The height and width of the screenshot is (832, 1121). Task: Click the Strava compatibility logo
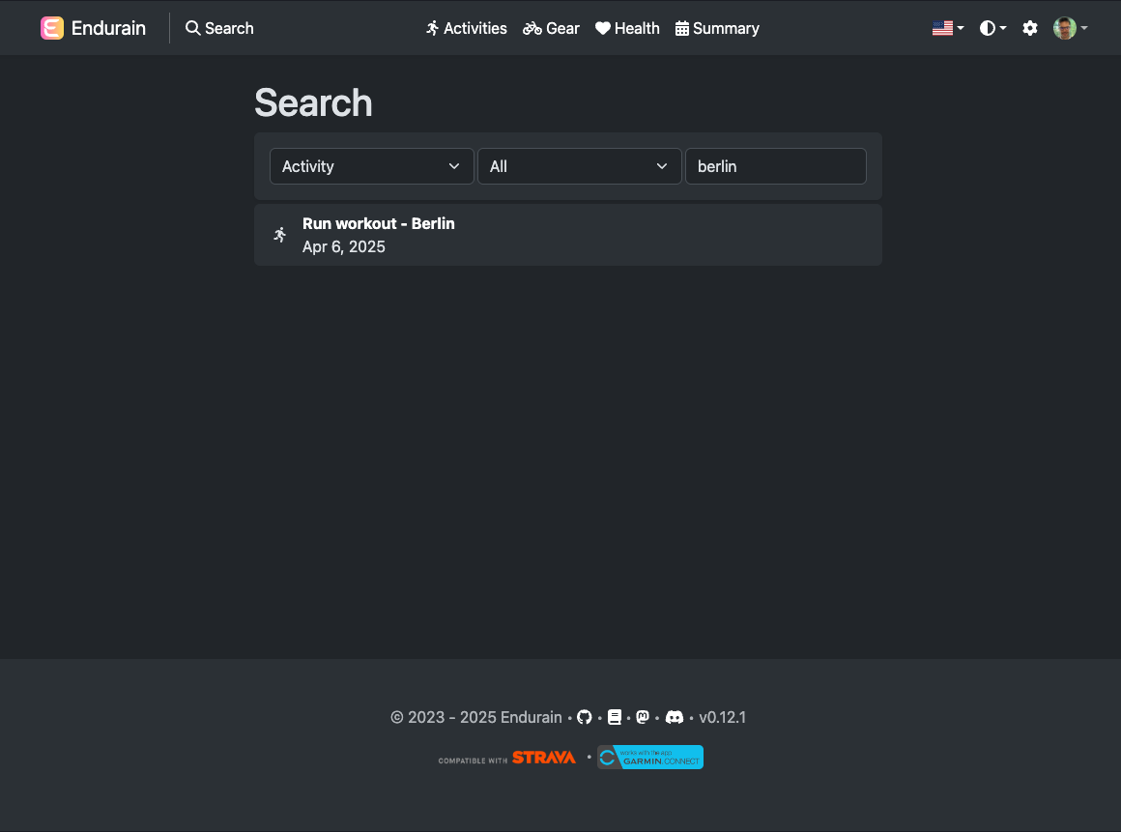tap(507, 758)
